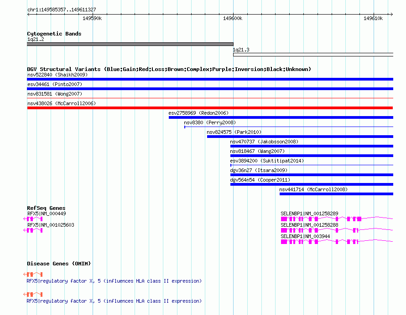Select the thin red line of nsv831581

(x=210, y=98)
